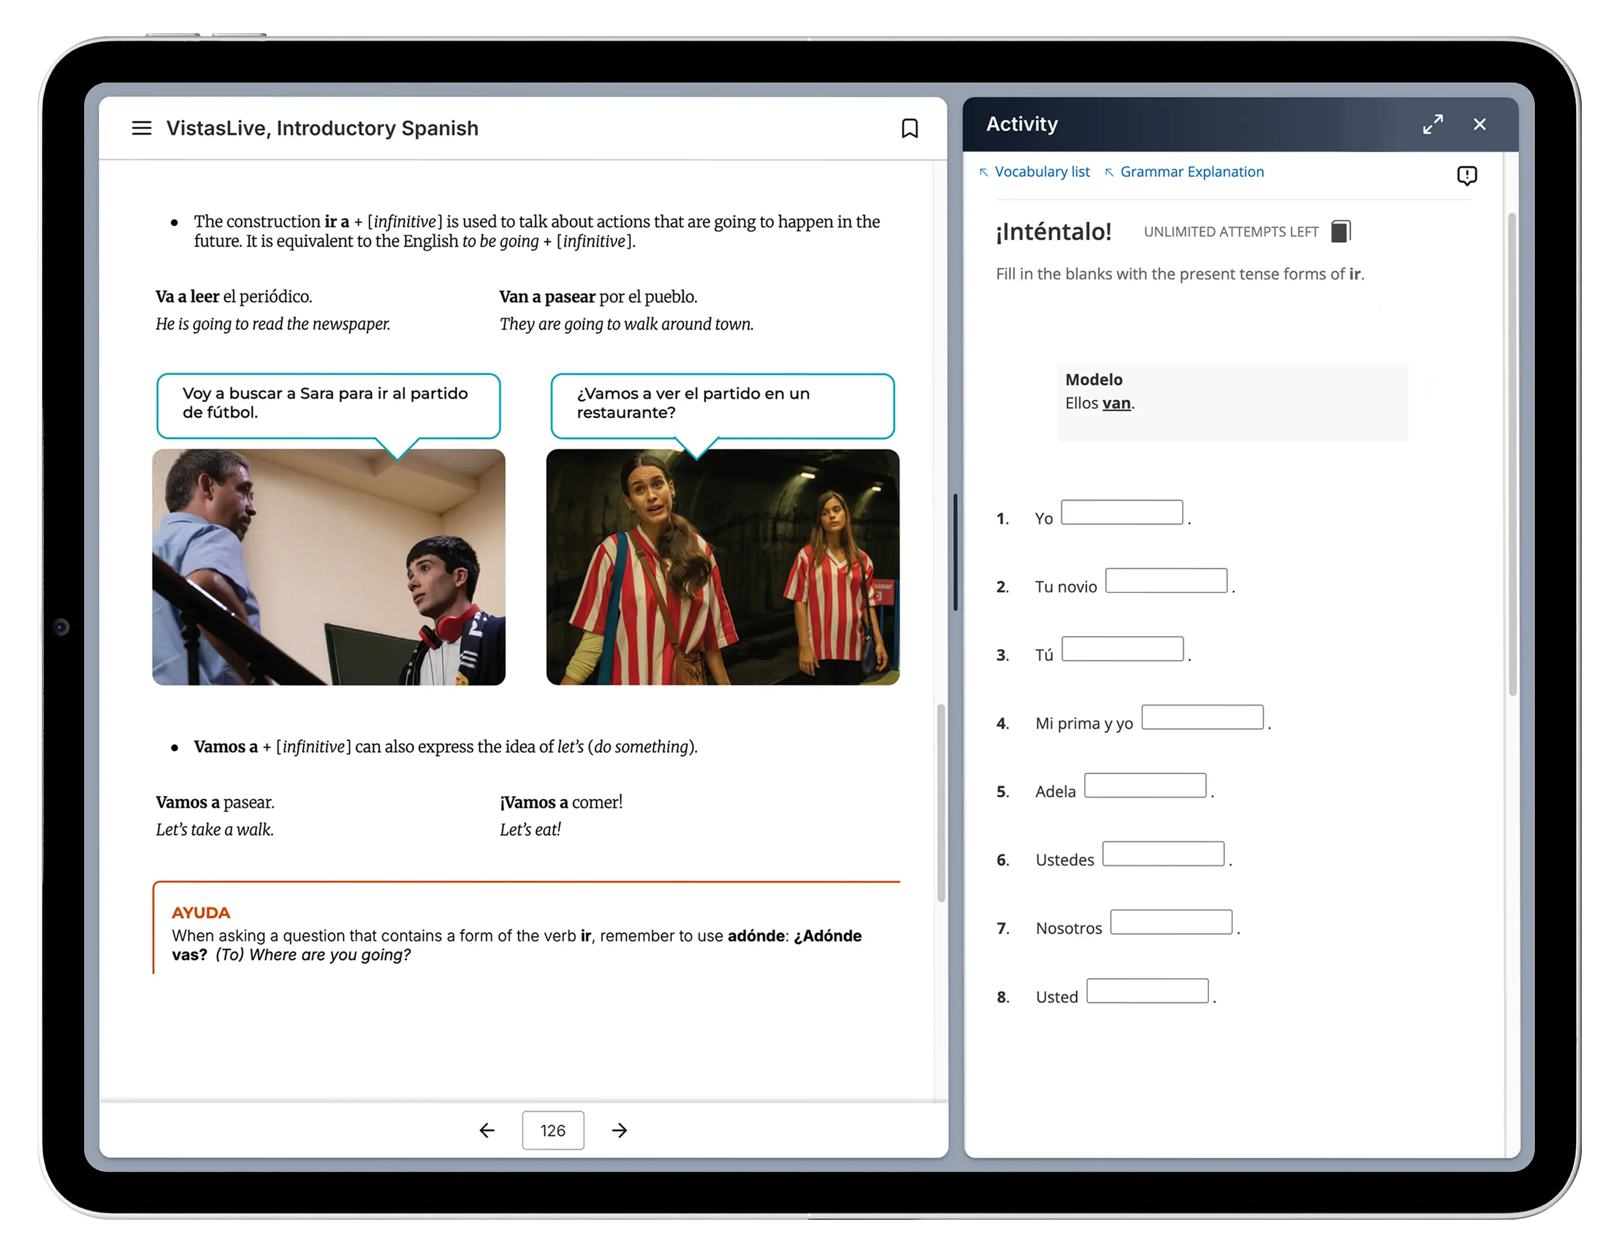Click the book icon next to attempts left
The height and width of the screenshot is (1253, 1615).
(x=1340, y=231)
